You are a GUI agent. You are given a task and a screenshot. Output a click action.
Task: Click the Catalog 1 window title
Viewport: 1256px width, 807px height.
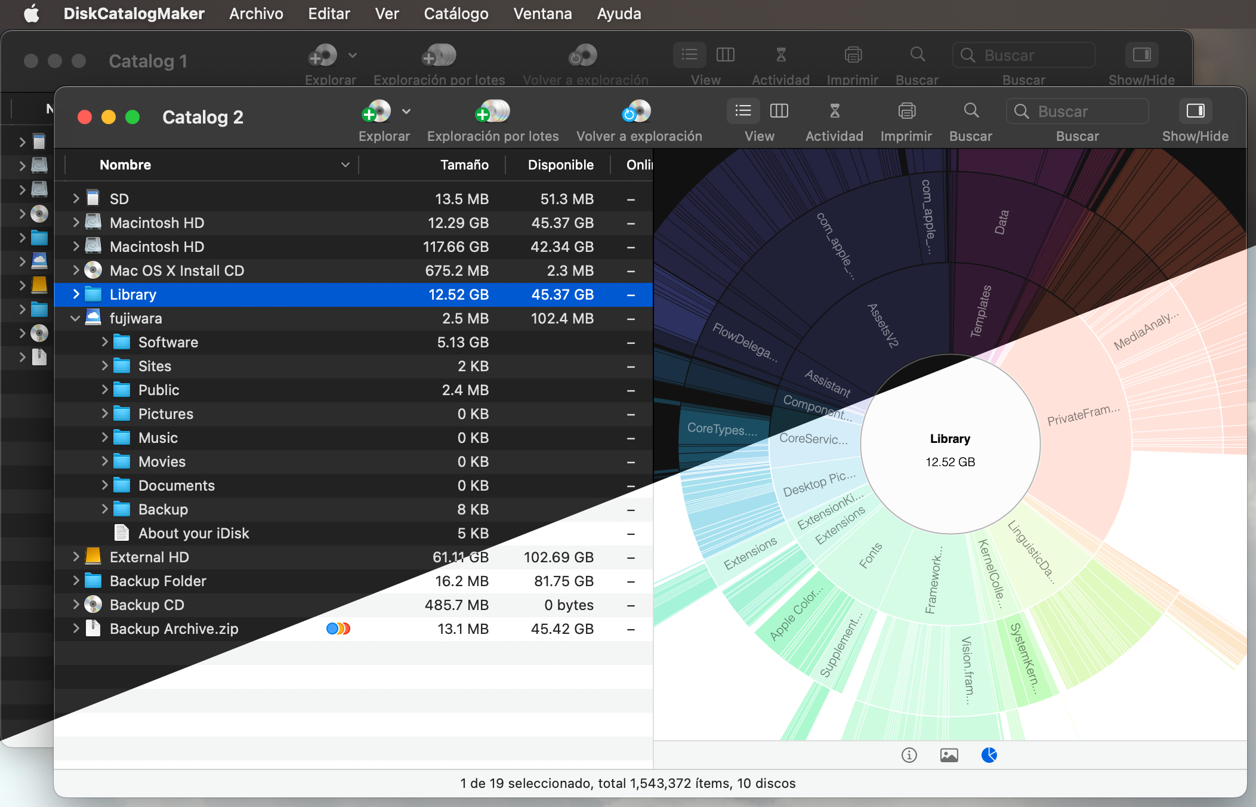pyautogui.click(x=148, y=61)
